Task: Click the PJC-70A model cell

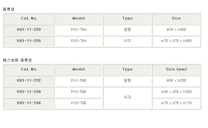Action: pos(79,30)
